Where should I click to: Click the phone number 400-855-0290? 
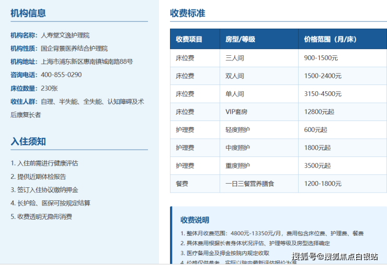[x=61, y=75]
